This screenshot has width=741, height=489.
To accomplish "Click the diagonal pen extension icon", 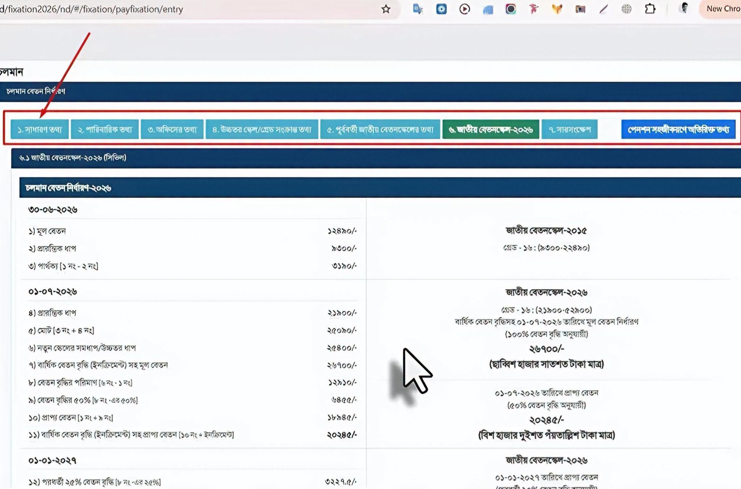I will (603, 9).
